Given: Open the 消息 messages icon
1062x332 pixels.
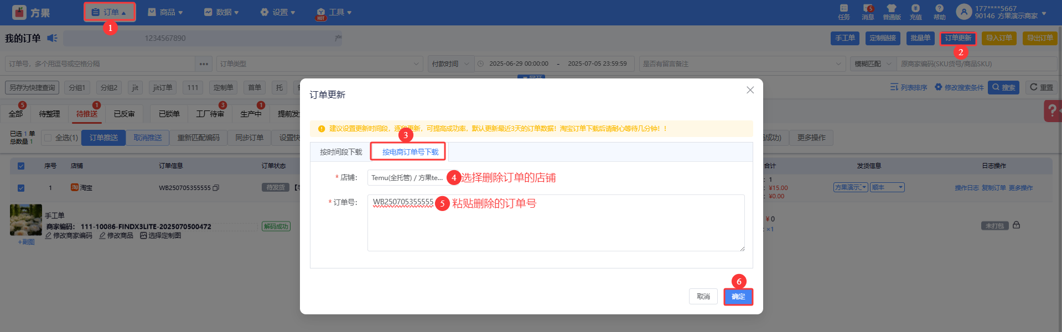Looking at the screenshot, I should click(x=867, y=9).
